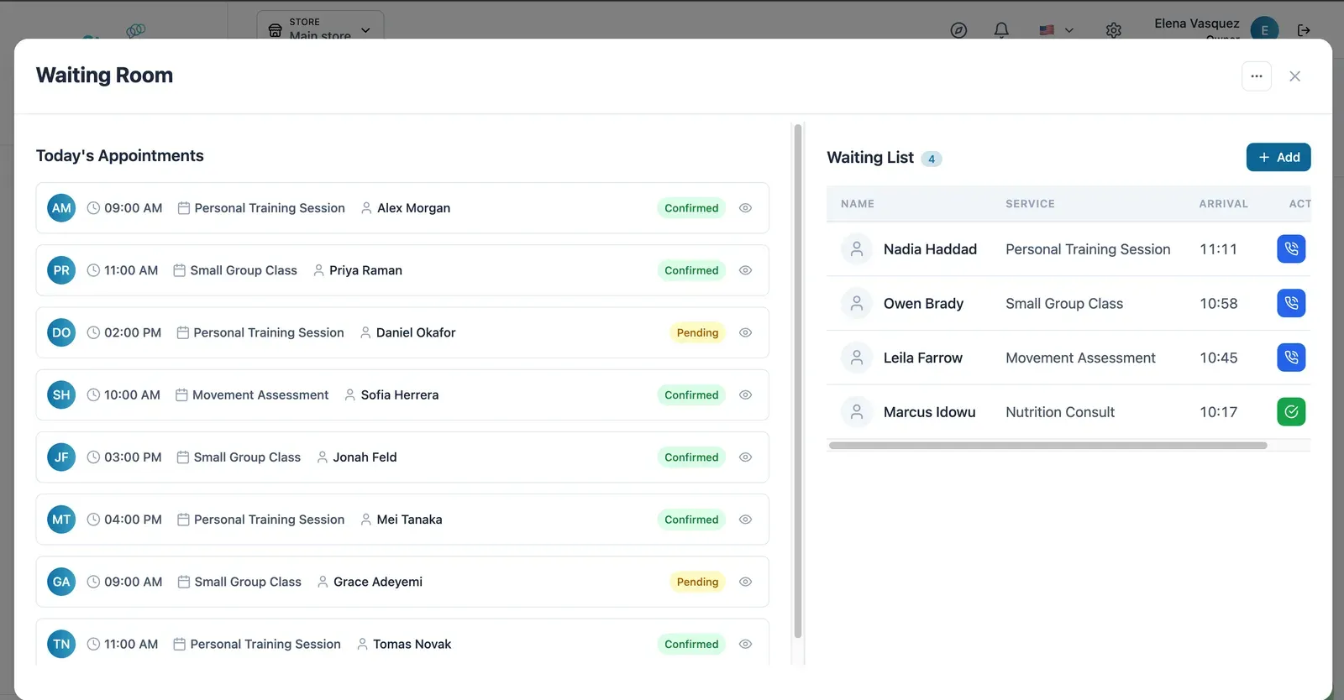Click the DO avatar for Daniel Okafor
This screenshot has width=1344, height=700.
point(61,332)
